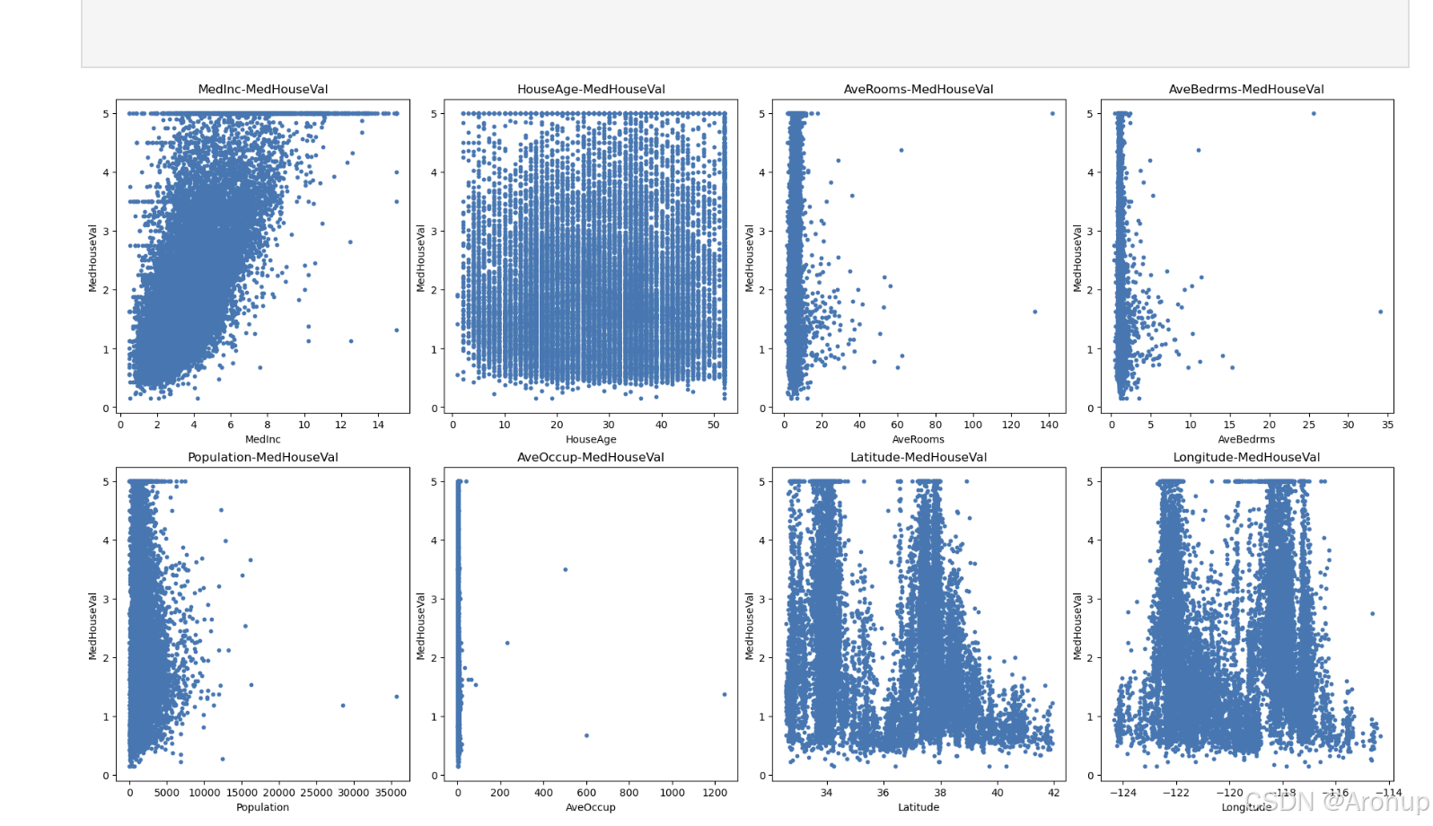Click the AveBedrms x-axis label
This screenshot has width=1433, height=826.
tap(1246, 439)
